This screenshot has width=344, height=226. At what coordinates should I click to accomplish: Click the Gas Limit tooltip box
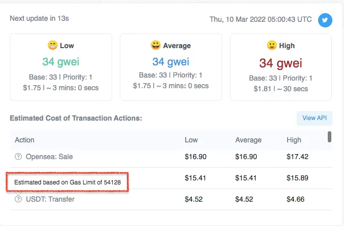tap(67, 181)
